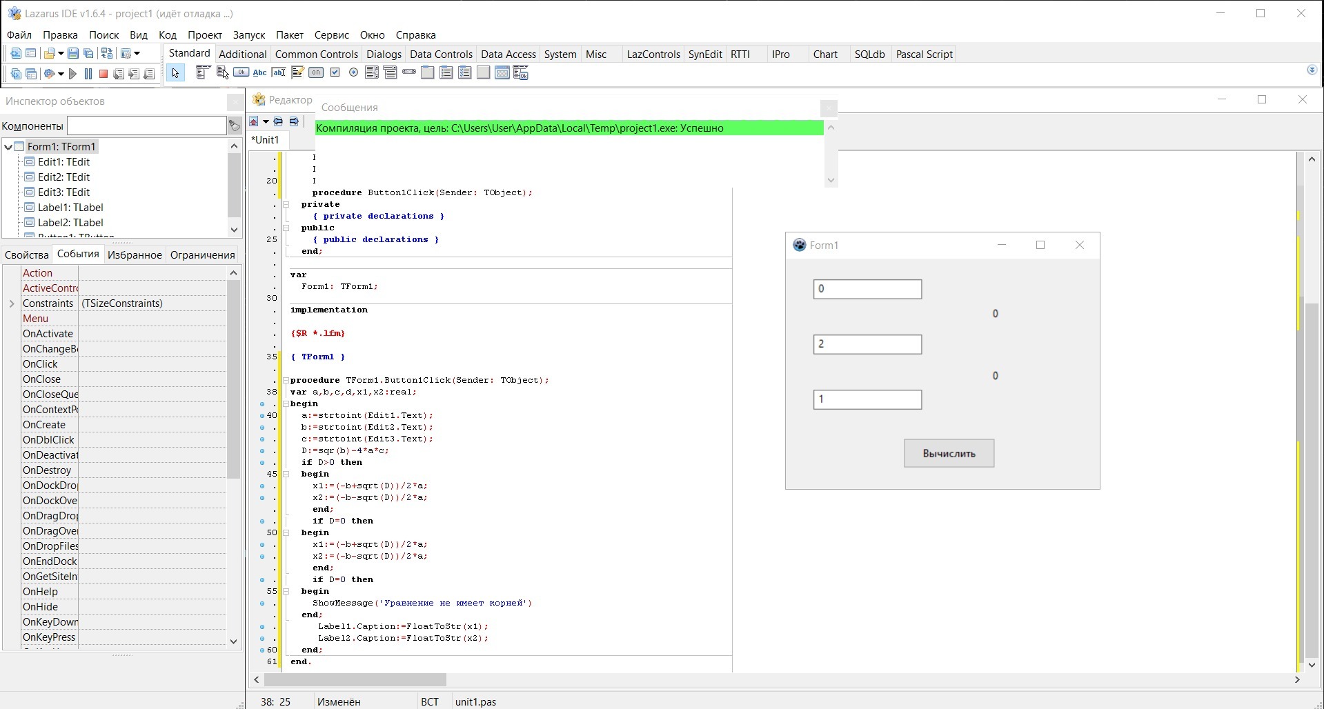Select the *Unit1 editor tab

click(x=266, y=139)
